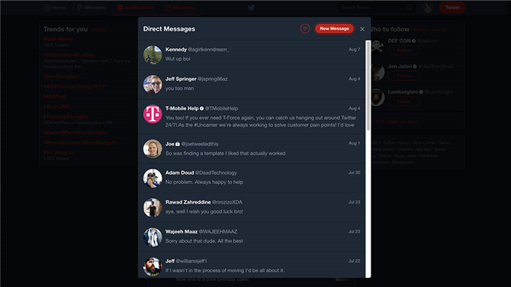Open Joe's avatar thumbnail
The height and width of the screenshot is (287, 511).
point(153,149)
